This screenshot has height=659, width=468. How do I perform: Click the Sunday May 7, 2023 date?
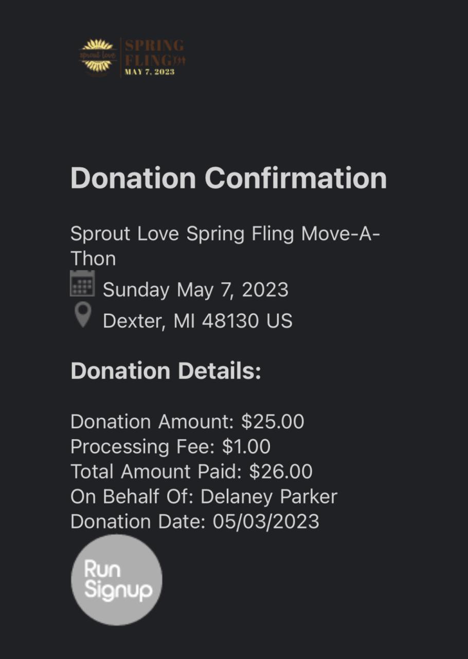[x=195, y=289]
